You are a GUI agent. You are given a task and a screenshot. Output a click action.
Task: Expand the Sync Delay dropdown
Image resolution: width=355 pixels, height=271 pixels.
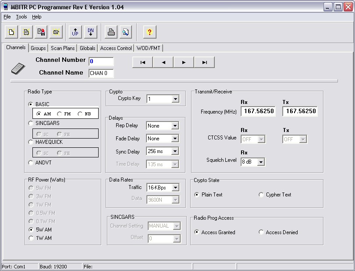pyautogui.click(x=175, y=152)
